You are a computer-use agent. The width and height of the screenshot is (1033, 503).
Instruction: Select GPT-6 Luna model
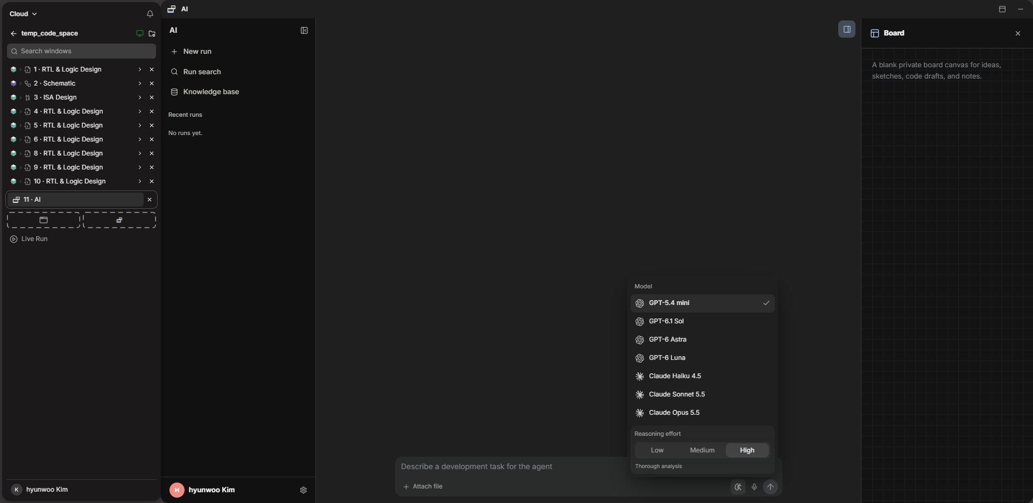(x=702, y=358)
